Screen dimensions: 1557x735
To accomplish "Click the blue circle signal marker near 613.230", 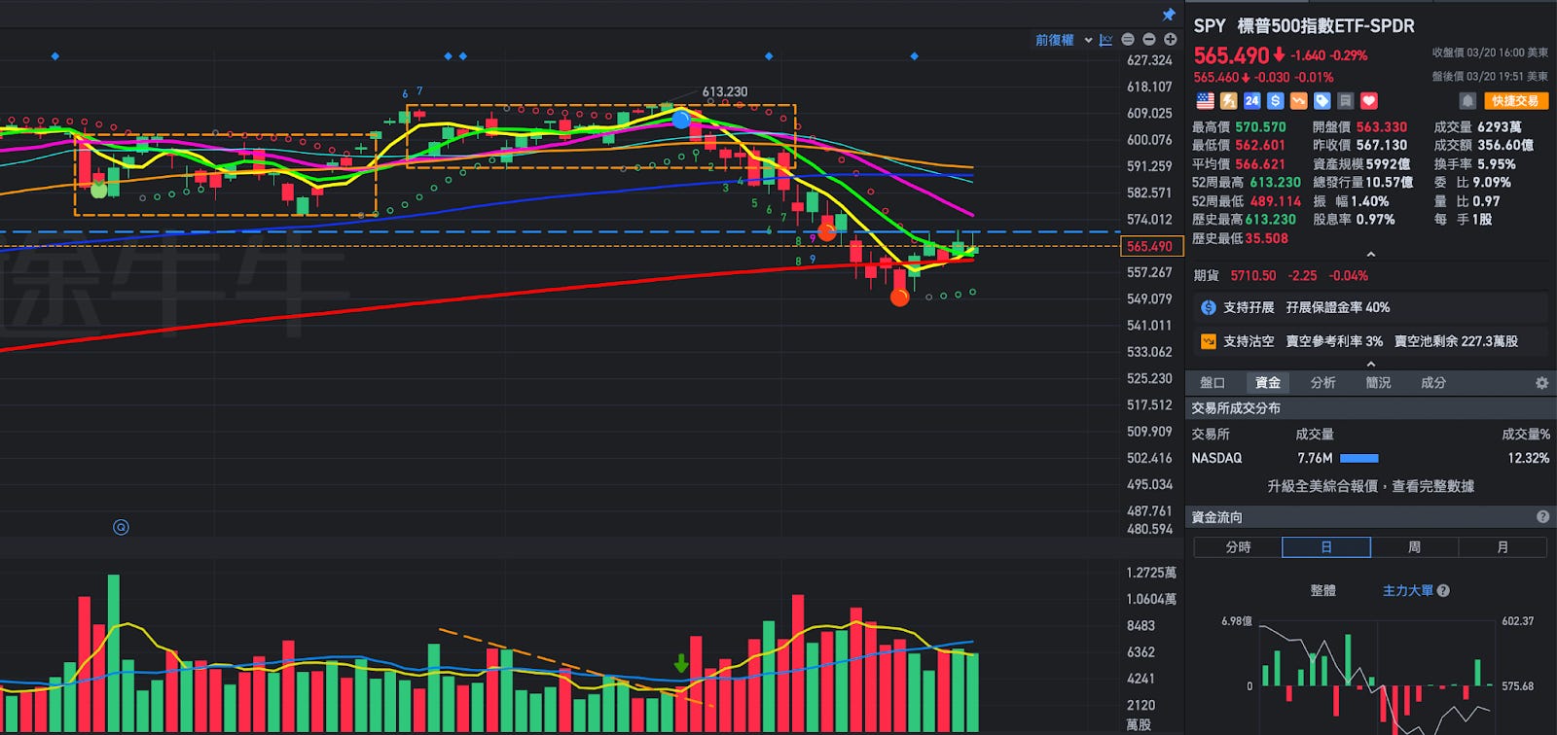I will point(681,120).
